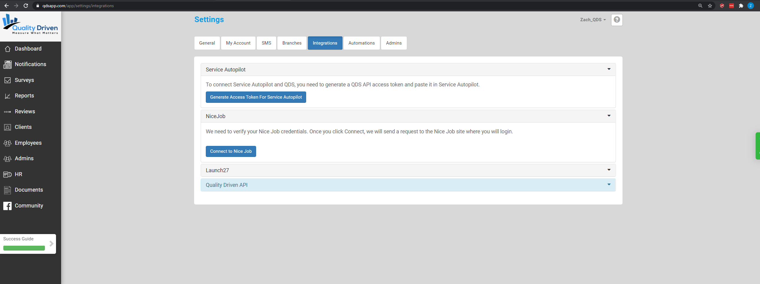Click the Community Facebook icon
Image resolution: width=760 pixels, height=284 pixels.
pos(7,206)
